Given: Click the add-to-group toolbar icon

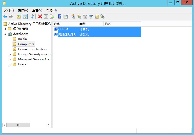Looking at the screenshot, I should 103,16.
